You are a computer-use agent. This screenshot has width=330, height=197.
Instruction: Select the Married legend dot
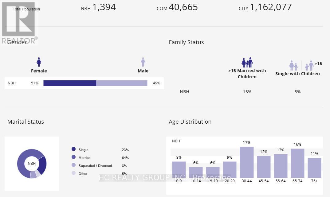pyautogui.click(x=73, y=157)
